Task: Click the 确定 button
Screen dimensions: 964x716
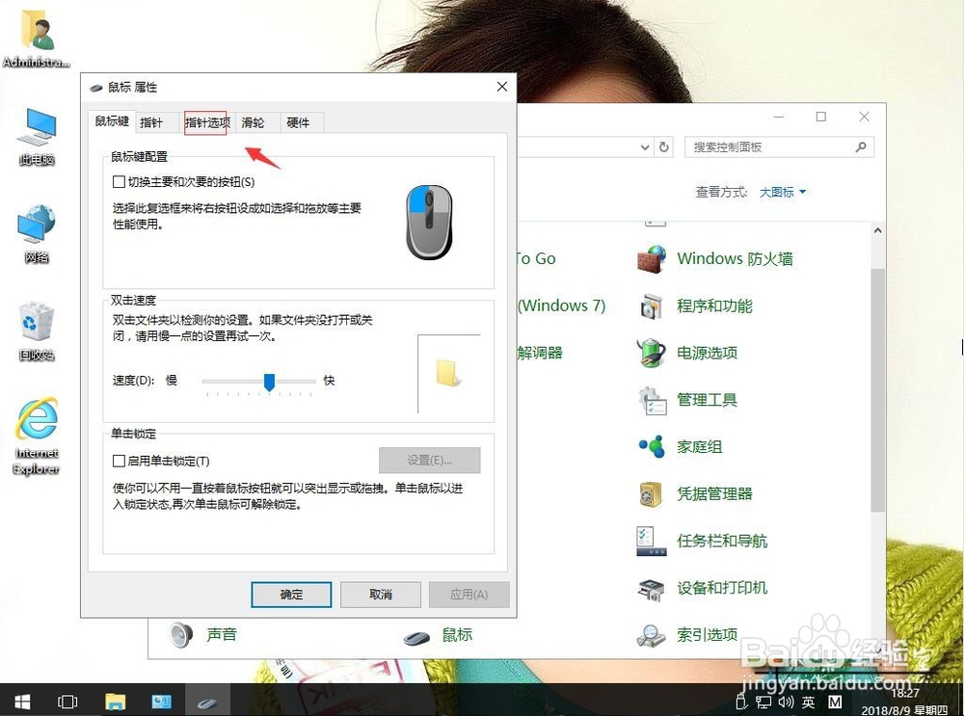Action: coord(291,595)
